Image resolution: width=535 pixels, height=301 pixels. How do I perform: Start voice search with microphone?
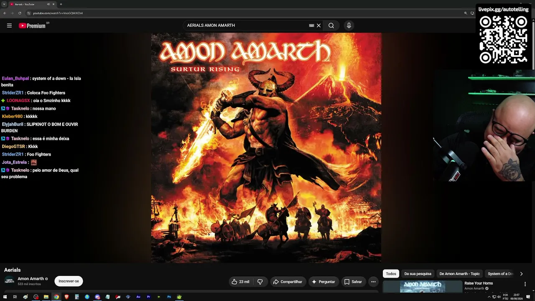click(x=349, y=26)
